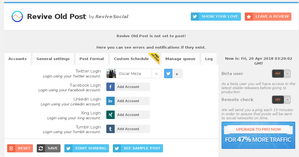Click the 'Tumblr Login' label

coord(88,127)
